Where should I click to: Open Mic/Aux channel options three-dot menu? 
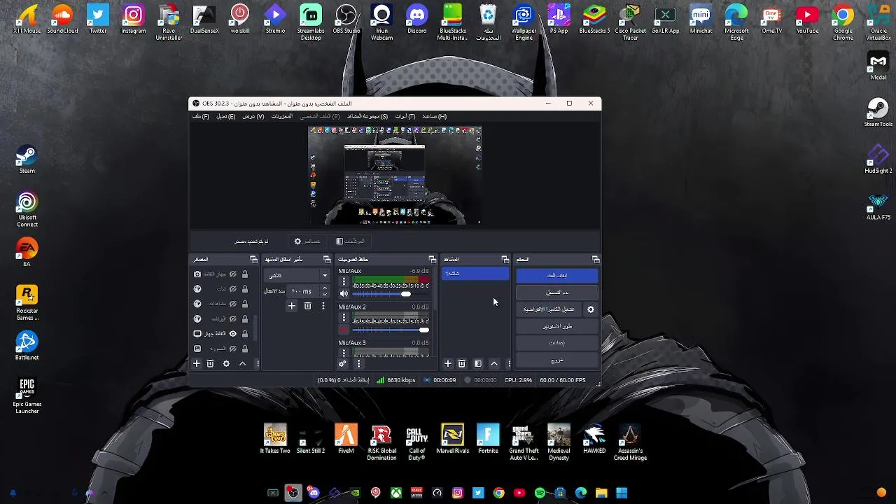coord(344,282)
